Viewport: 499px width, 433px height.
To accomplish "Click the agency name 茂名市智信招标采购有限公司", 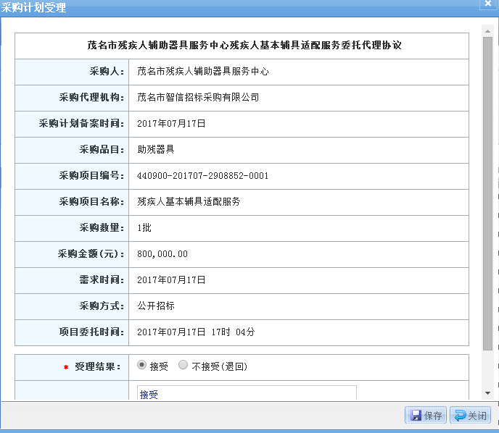I will tap(198, 97).
